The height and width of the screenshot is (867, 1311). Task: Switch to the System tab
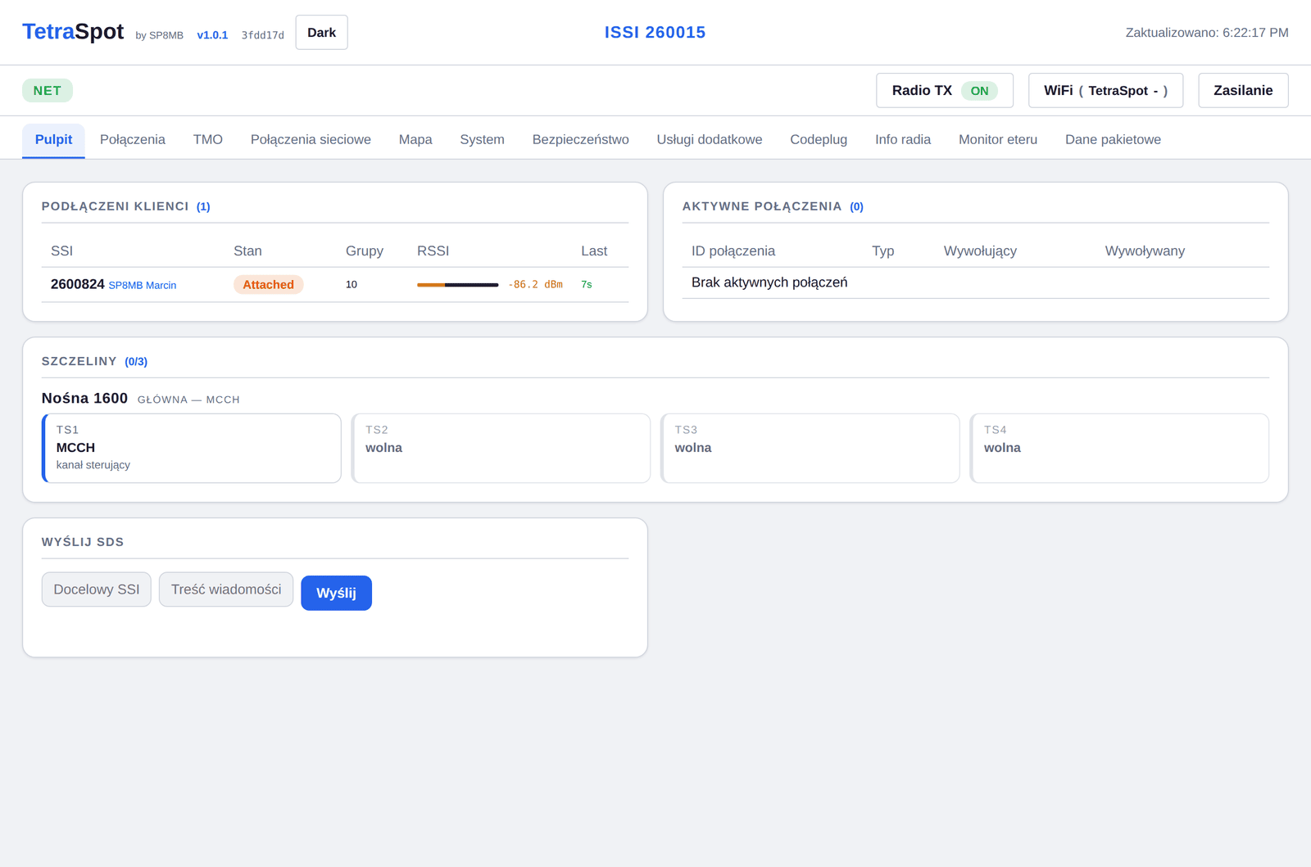pos(482,140)
